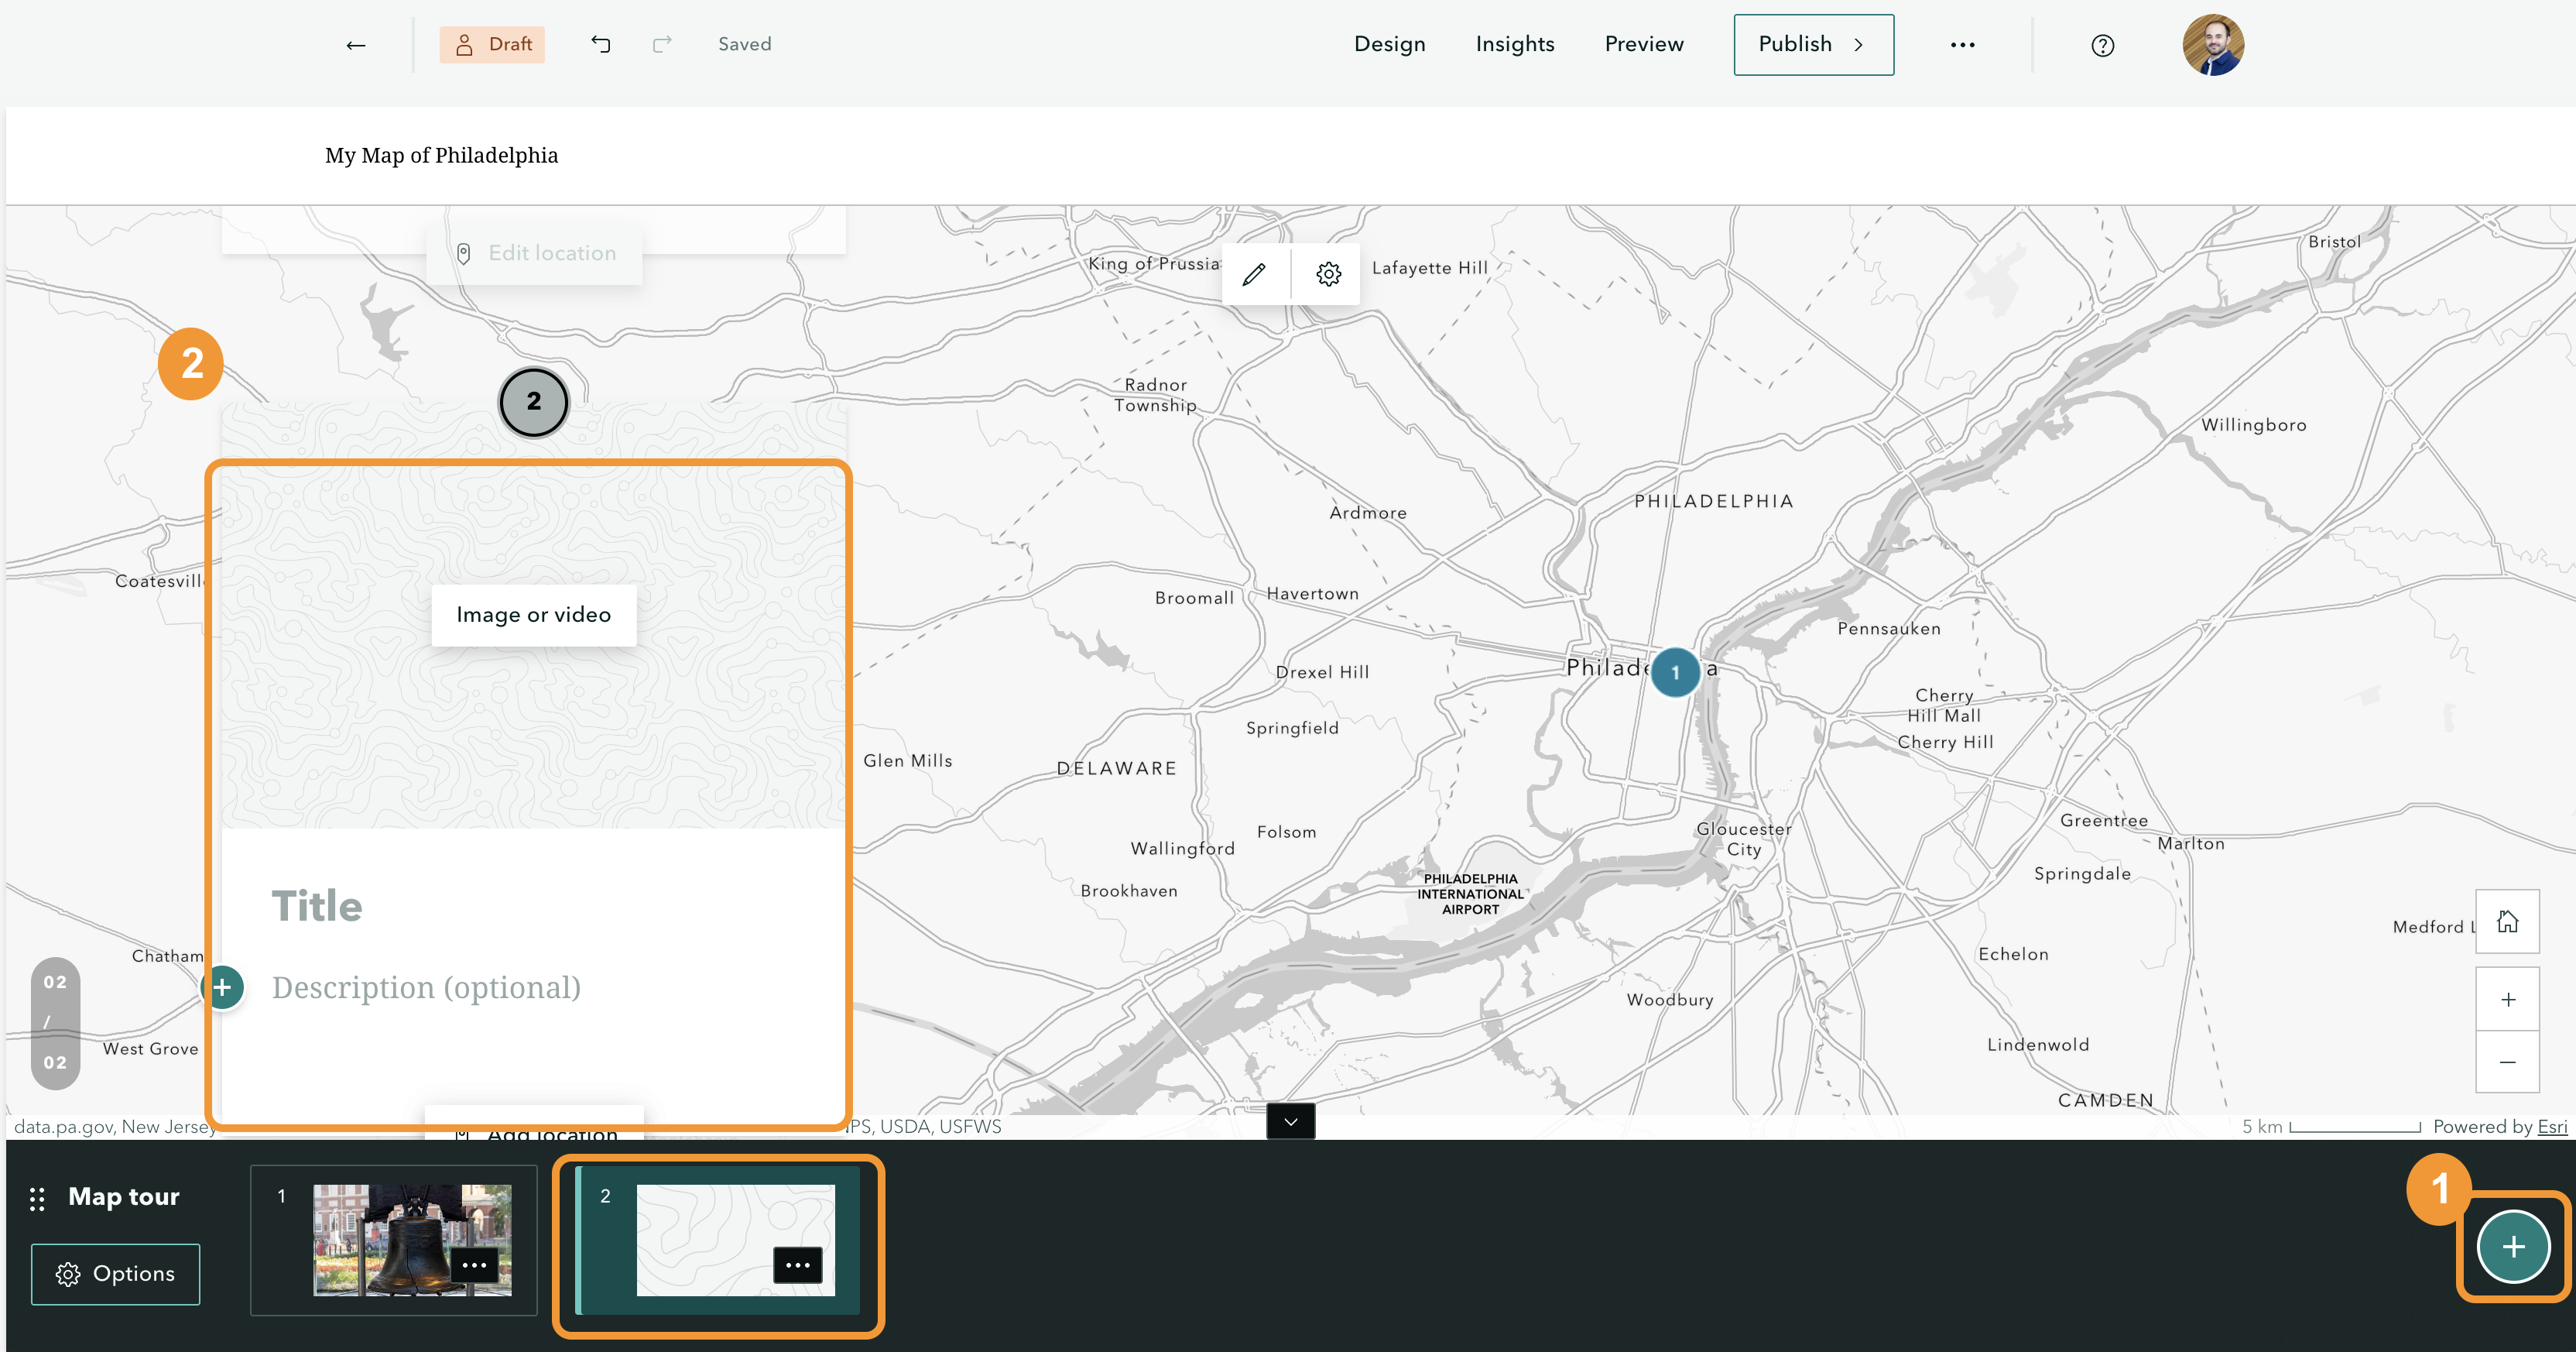Open Map tour Options
This screenshot has height=1352, width=2576.
click(x=115, y=1274)
